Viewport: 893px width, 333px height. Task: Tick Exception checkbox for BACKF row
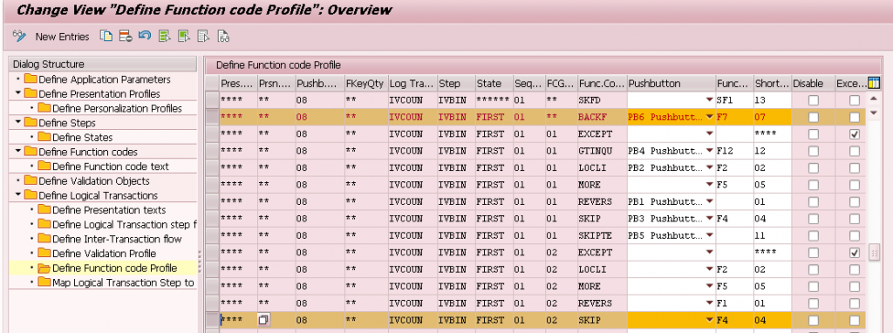coord(855,118)
